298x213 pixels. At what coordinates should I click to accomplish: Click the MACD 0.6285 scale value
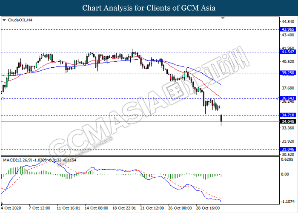click(287, 159)
